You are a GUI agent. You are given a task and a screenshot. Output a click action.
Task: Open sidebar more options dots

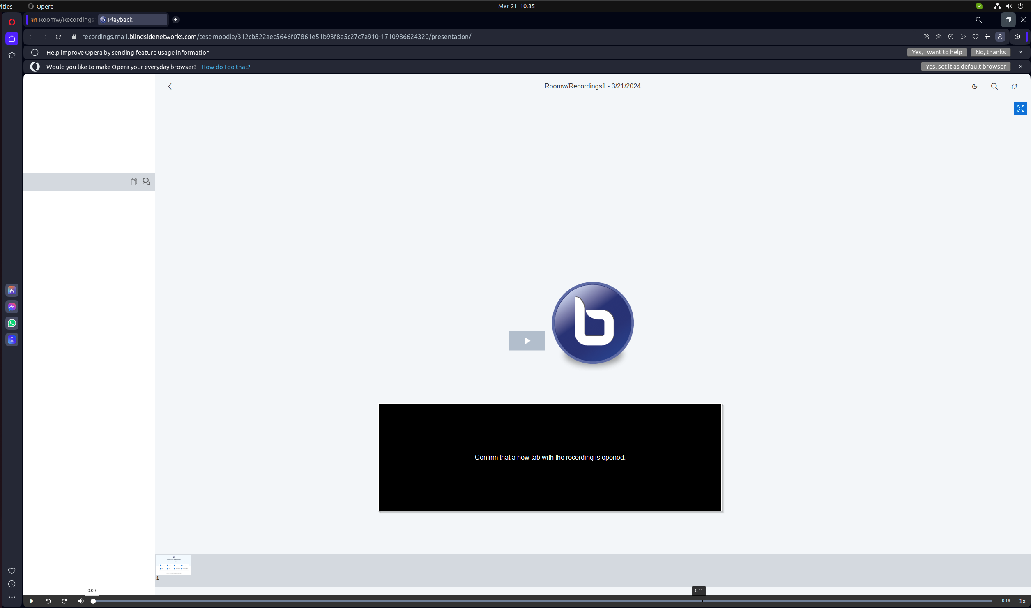coord(12,597)
